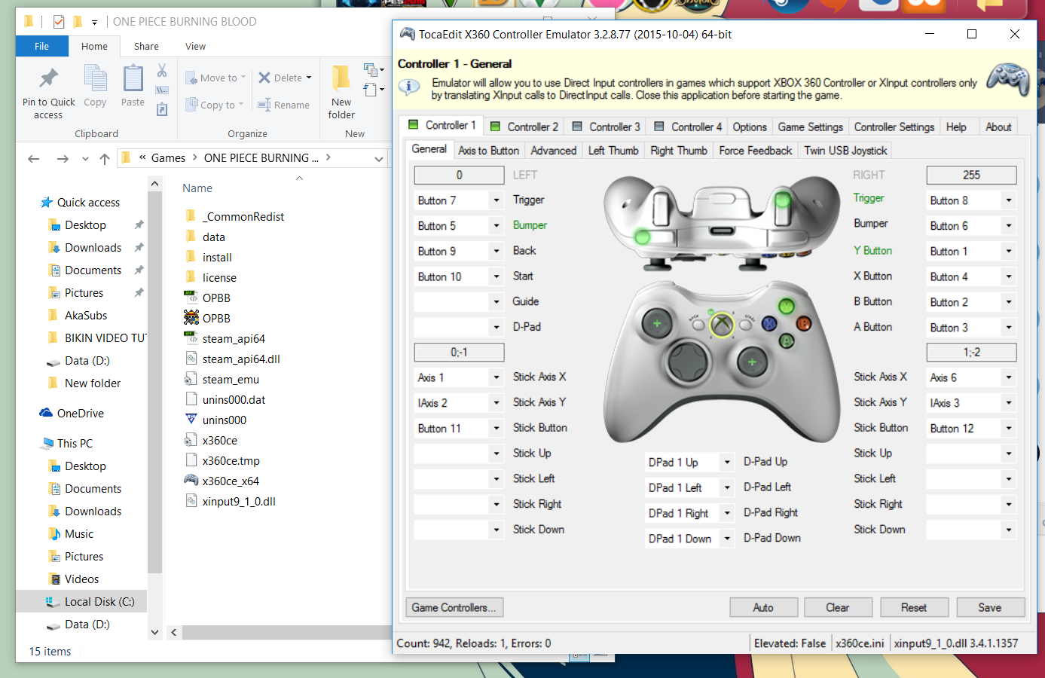1045x678 pixels.
Task: Click Game Controllers... button
Action: tap(454, 607)
